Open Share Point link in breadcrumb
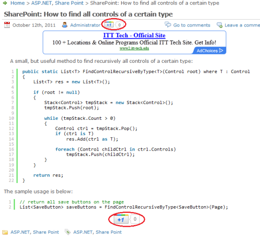260x238 pixels. [69, 3]
